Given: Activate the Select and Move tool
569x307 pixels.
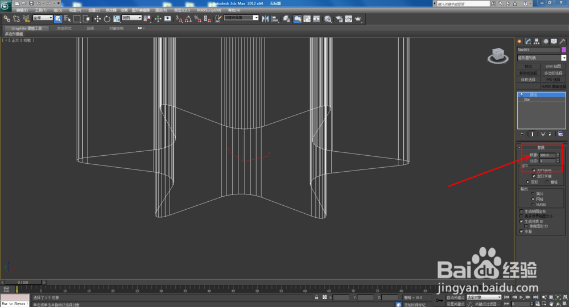Looking at the screenshot, I should (x=98, y=19).
